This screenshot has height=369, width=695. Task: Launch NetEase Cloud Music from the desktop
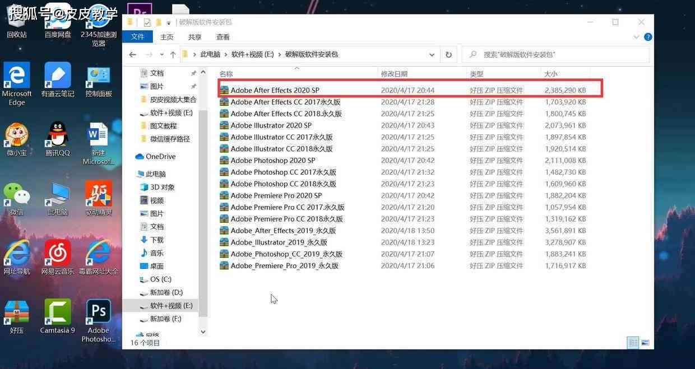(58, 258)
